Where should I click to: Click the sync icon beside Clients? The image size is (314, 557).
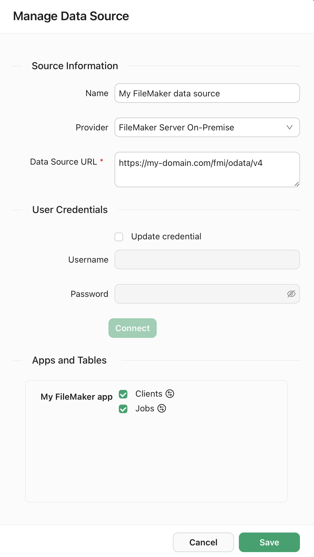(x=170, y=394)
